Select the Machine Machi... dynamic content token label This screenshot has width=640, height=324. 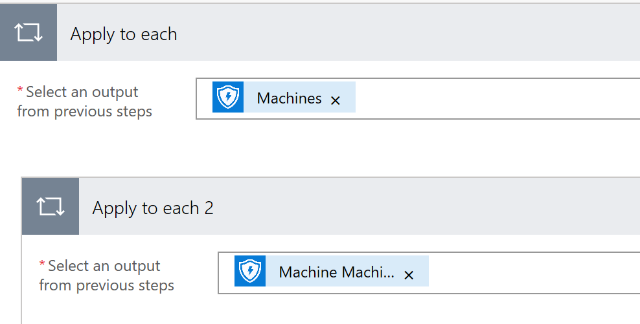click(x=337, y=272)
